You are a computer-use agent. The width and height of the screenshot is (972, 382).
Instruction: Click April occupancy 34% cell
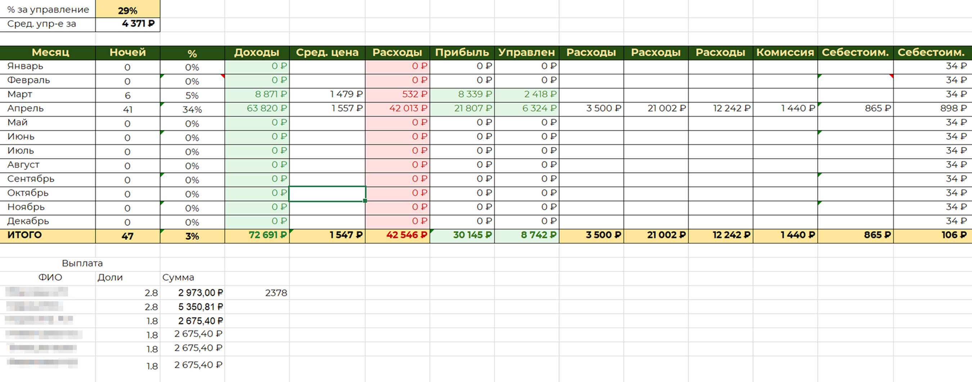[193, 109]
